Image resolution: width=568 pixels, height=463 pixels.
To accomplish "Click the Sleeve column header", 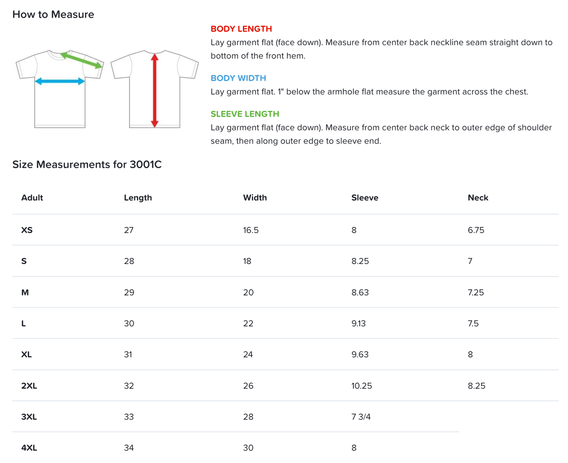I will tap(364, 198).
